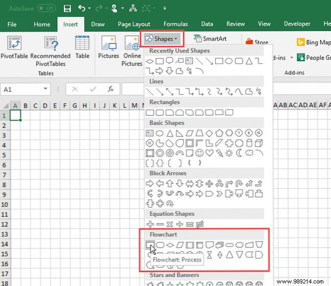Image resolution: width=331 pixels, height=286 pixels.
Task: Click the Save icon in the title bar
Action: (67, 9)
